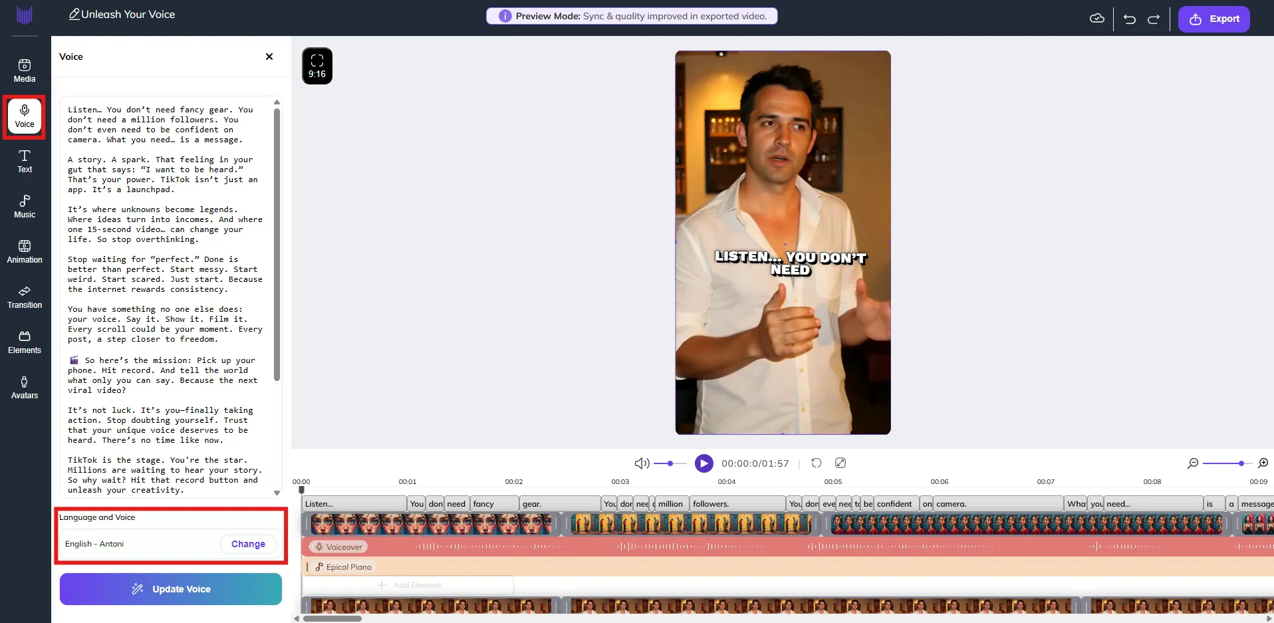Select the 'confident' caption clip
Viewport: 1274px width, 623px height.
point(896,504)
